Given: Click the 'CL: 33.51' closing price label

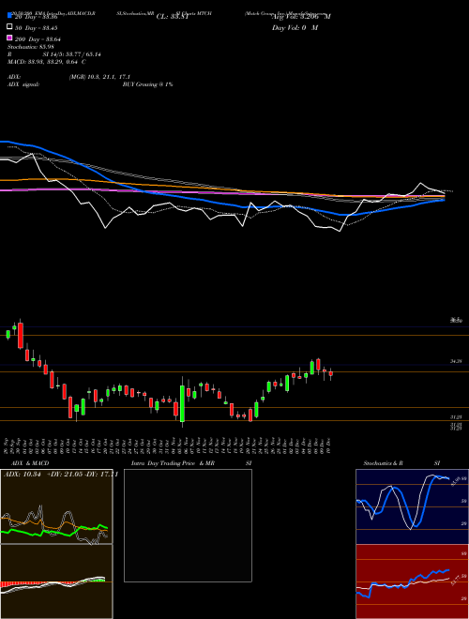Looking at the screenshot, I should pos(173,17).
